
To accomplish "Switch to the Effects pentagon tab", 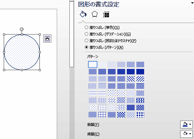I will coord(95,14).
